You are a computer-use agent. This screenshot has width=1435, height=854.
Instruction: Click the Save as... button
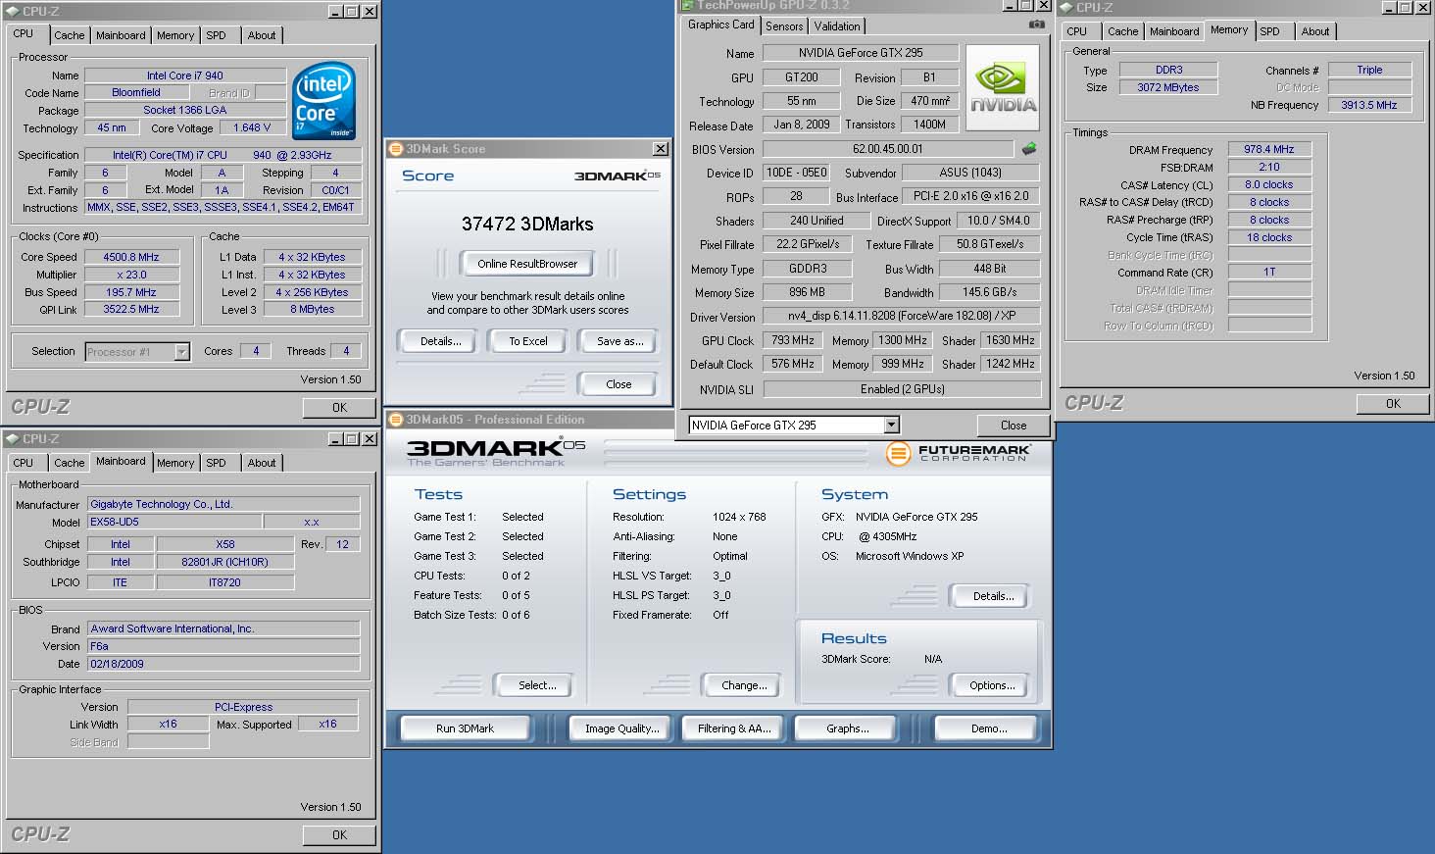[620, 341]
